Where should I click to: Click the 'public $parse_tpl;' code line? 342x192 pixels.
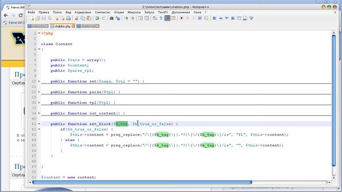[x=72, y=70]
